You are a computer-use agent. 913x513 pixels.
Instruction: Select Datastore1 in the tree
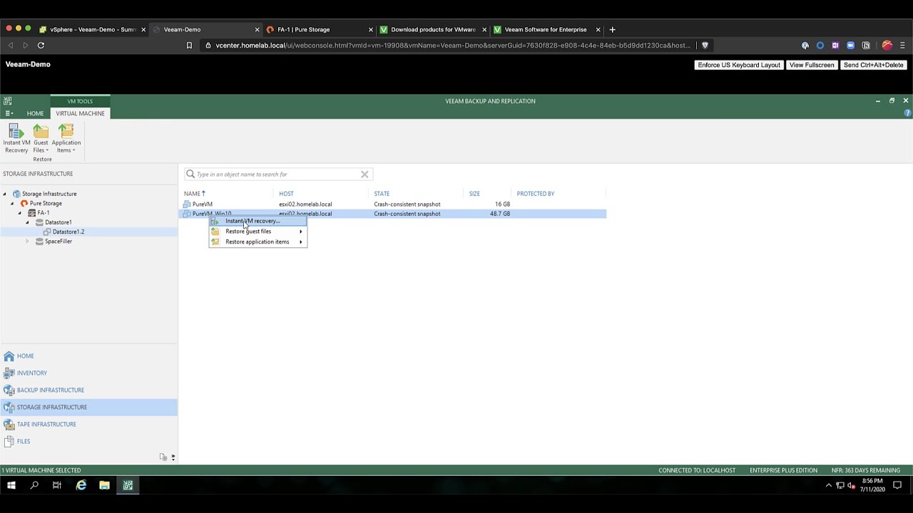point(58,222)
